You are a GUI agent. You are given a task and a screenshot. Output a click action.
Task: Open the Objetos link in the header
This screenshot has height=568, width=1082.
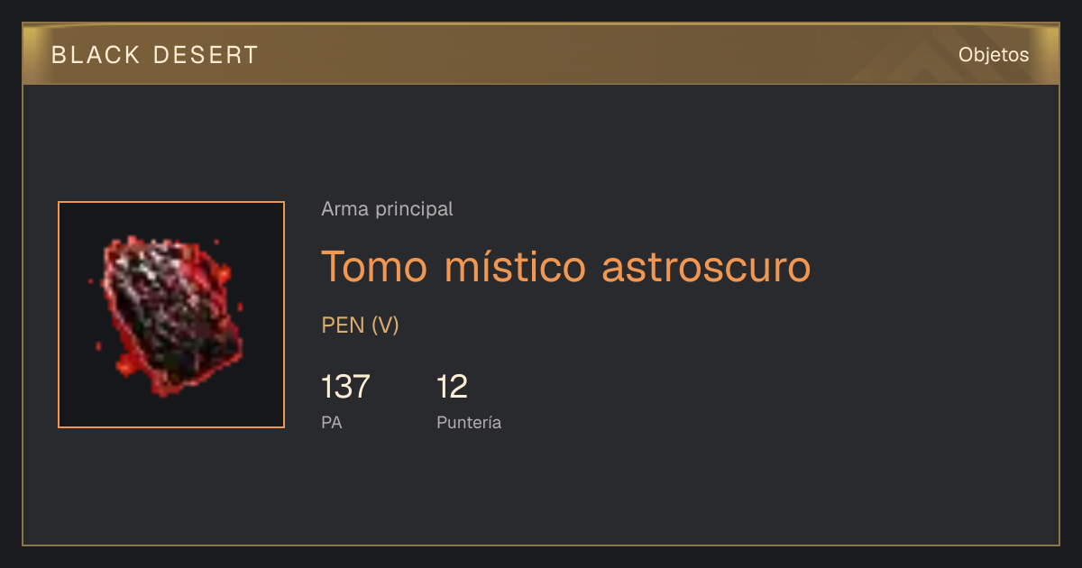coord(994,55)
